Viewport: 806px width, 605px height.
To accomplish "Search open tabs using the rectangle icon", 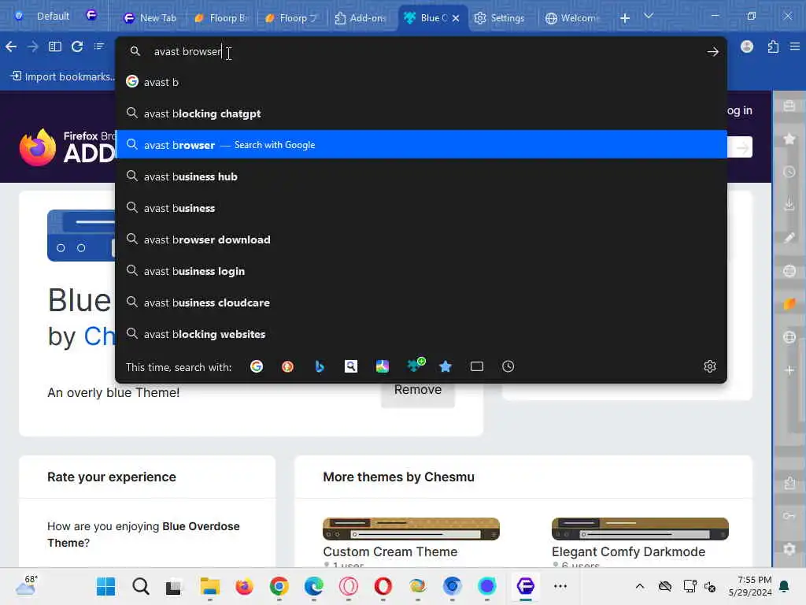I will click(x=477, y=366).
